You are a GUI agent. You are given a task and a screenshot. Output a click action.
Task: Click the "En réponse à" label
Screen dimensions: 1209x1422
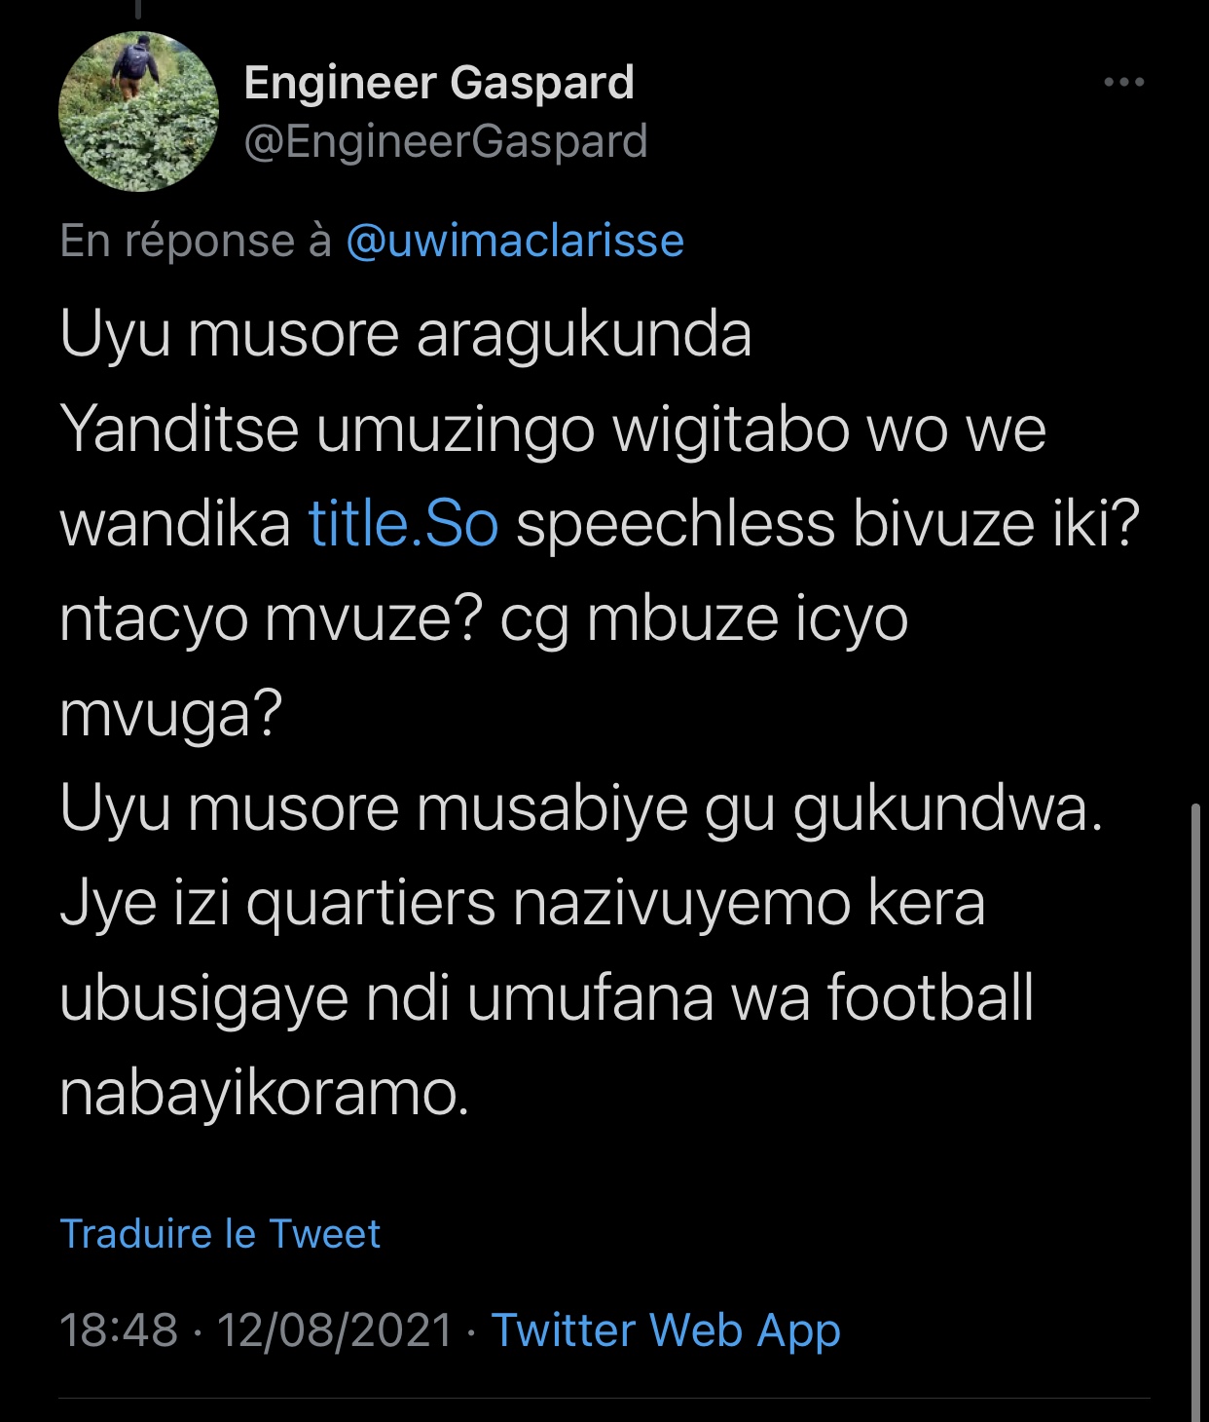pos(196,242)
